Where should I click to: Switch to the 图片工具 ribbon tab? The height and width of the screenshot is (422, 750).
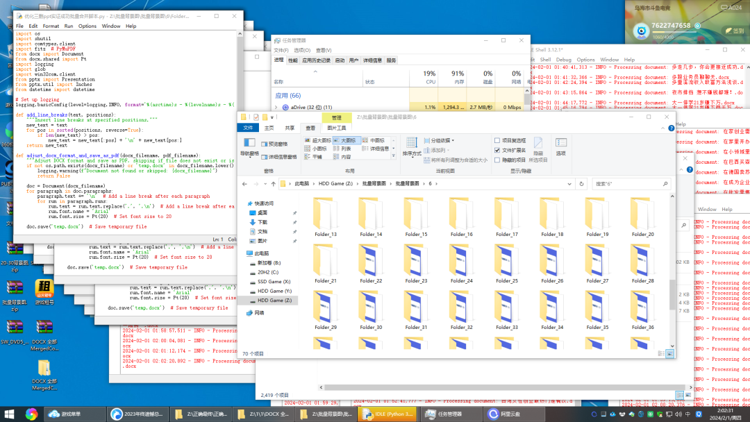[x=336, y=128]
